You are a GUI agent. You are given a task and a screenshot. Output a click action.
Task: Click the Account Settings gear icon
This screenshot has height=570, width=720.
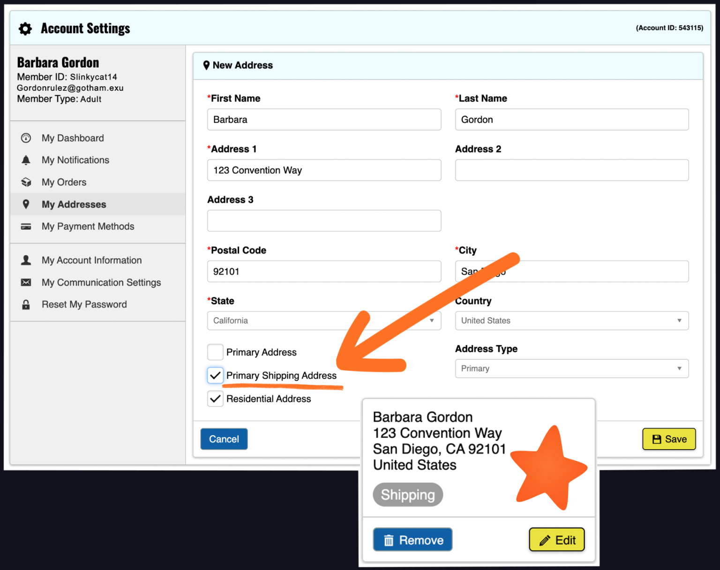[25, 29]
